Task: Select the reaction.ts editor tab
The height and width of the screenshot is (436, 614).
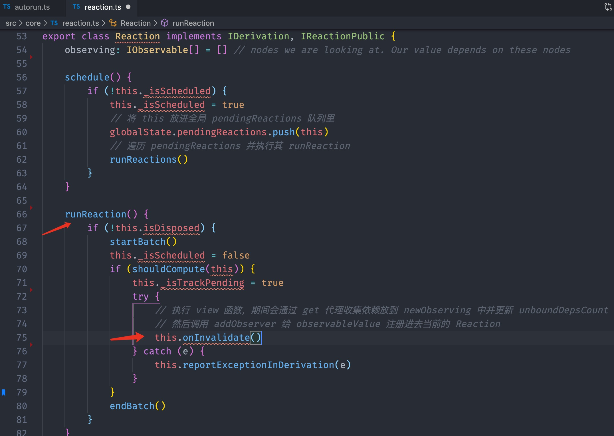Action: click(x=103, y=7)
